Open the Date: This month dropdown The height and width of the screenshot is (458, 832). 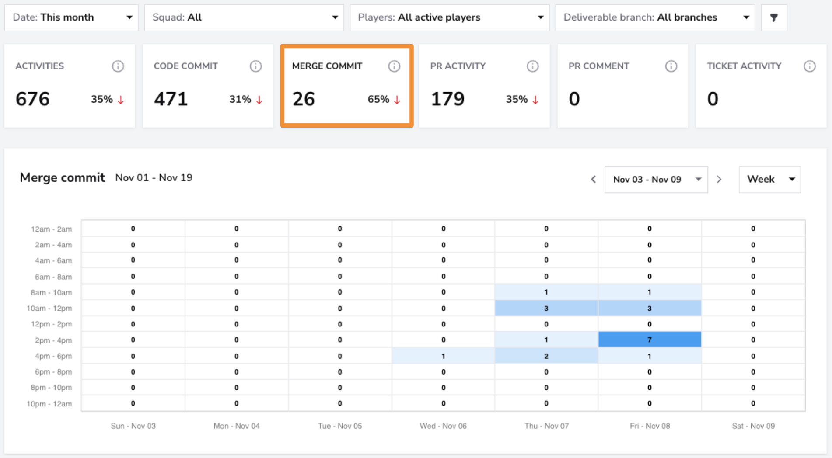coord(71,17)
